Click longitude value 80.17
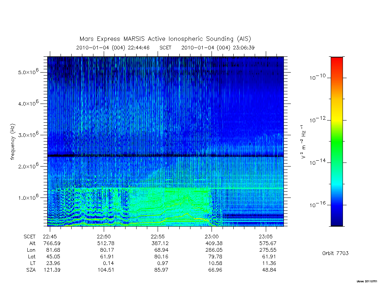 click(107, 250)
